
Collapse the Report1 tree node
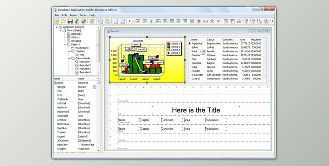(x=65, y=44)
